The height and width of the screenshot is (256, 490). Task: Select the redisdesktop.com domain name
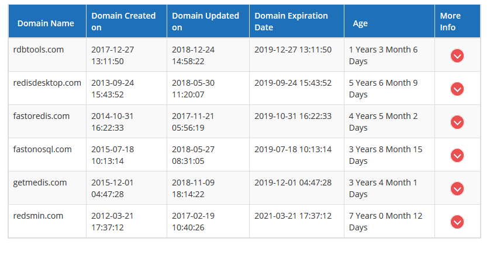(x=47, y=83)
